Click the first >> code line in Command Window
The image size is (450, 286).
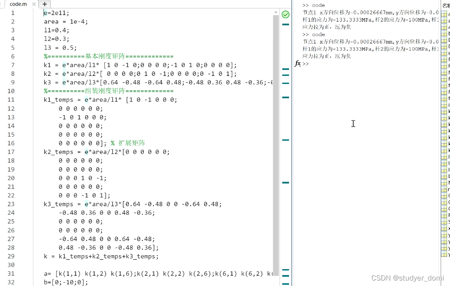[313, 5]
